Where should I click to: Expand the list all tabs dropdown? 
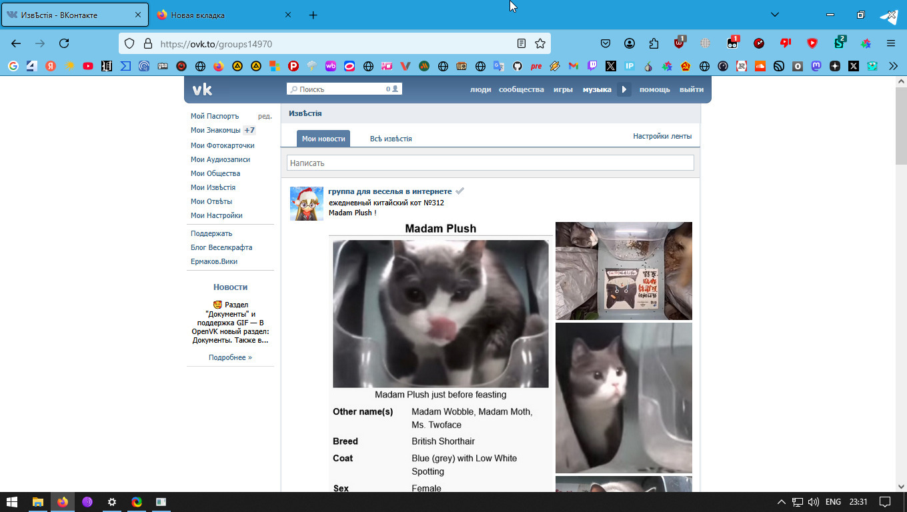click(x=775, y=15)
